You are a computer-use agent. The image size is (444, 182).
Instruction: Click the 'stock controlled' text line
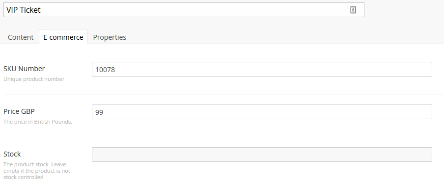coord(24,177)
